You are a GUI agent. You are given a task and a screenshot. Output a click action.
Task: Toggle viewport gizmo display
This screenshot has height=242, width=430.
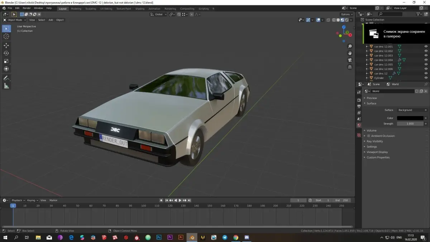pyautogui.click(x=308, y=20)
